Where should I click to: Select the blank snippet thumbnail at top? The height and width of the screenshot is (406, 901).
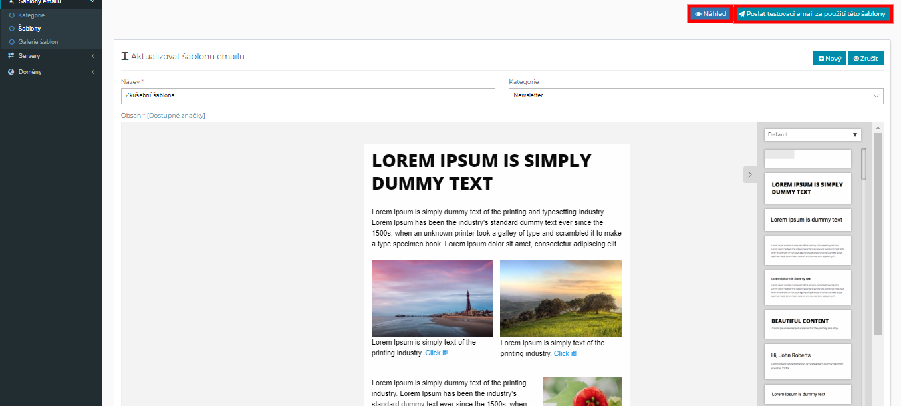click(x=807, y=158)
